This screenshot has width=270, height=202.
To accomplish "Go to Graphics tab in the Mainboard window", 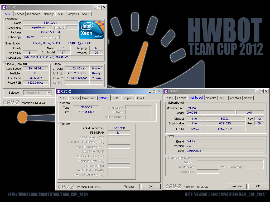I will pyautogui.click(x=235, y=98).
